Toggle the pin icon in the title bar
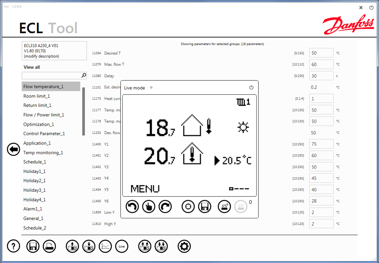 [360, 7]
